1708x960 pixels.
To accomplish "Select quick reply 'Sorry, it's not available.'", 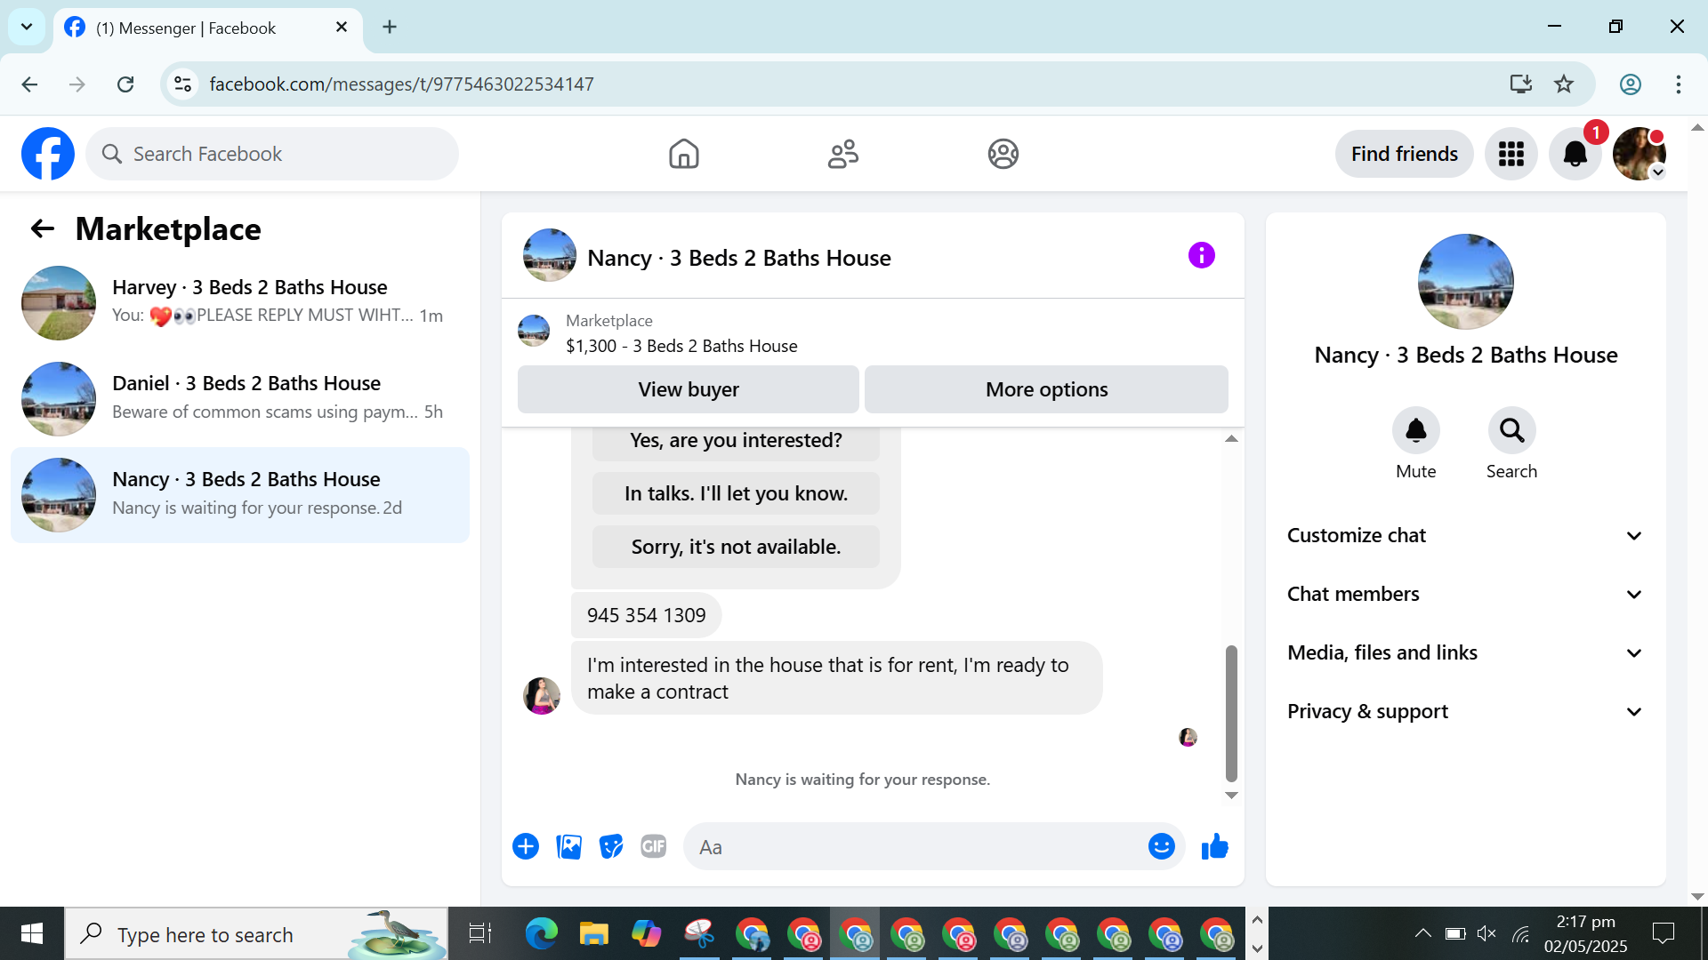I will [x=736, y=547].
